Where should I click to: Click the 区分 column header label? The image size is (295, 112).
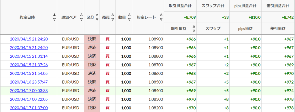90,17
